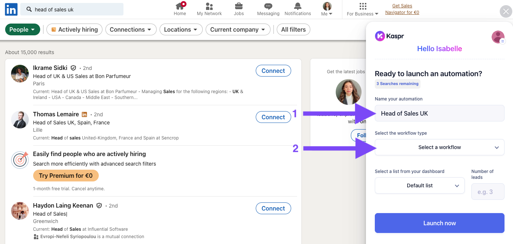Open the Me profile menu
The width and height of the screenshot is (513, 244).
(x=327, y=9)
